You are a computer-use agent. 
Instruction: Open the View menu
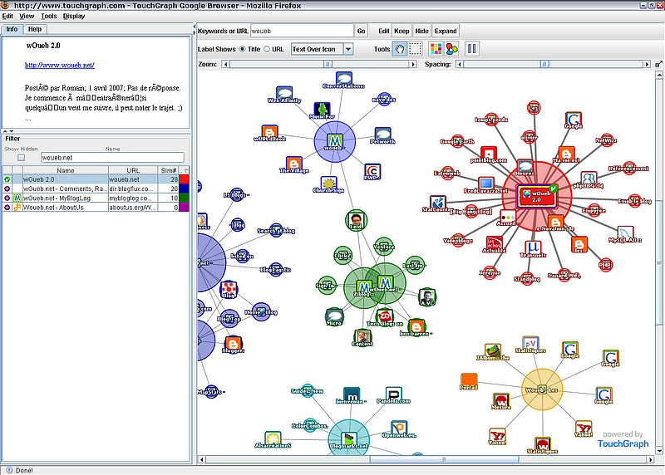[x=27, y=16]
